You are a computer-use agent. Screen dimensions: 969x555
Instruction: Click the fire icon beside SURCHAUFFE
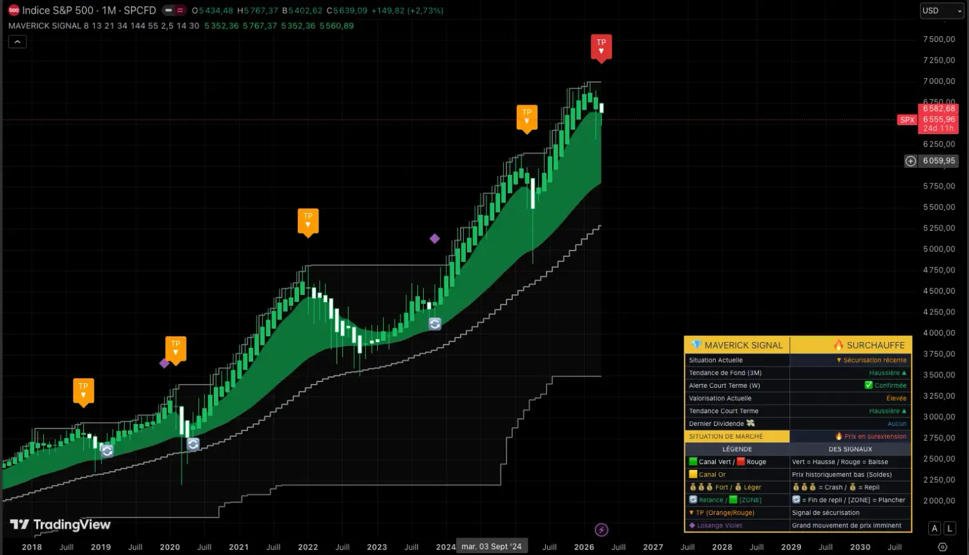tap(839, 345)
